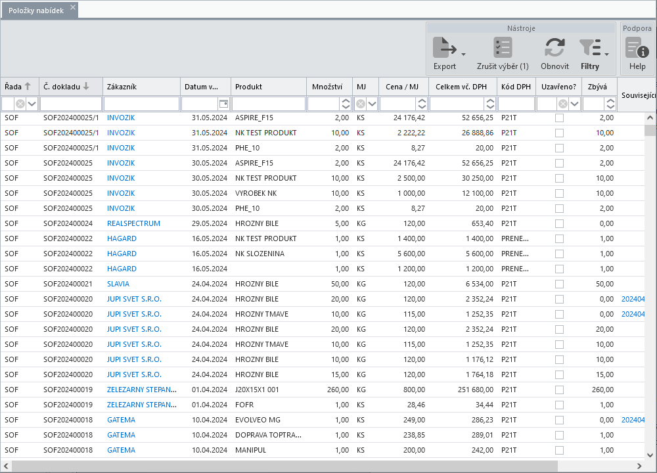Viewport: 657px width, 473px height.
Task: Clear the MJ filter with x icon
Action: coord(360,104)
